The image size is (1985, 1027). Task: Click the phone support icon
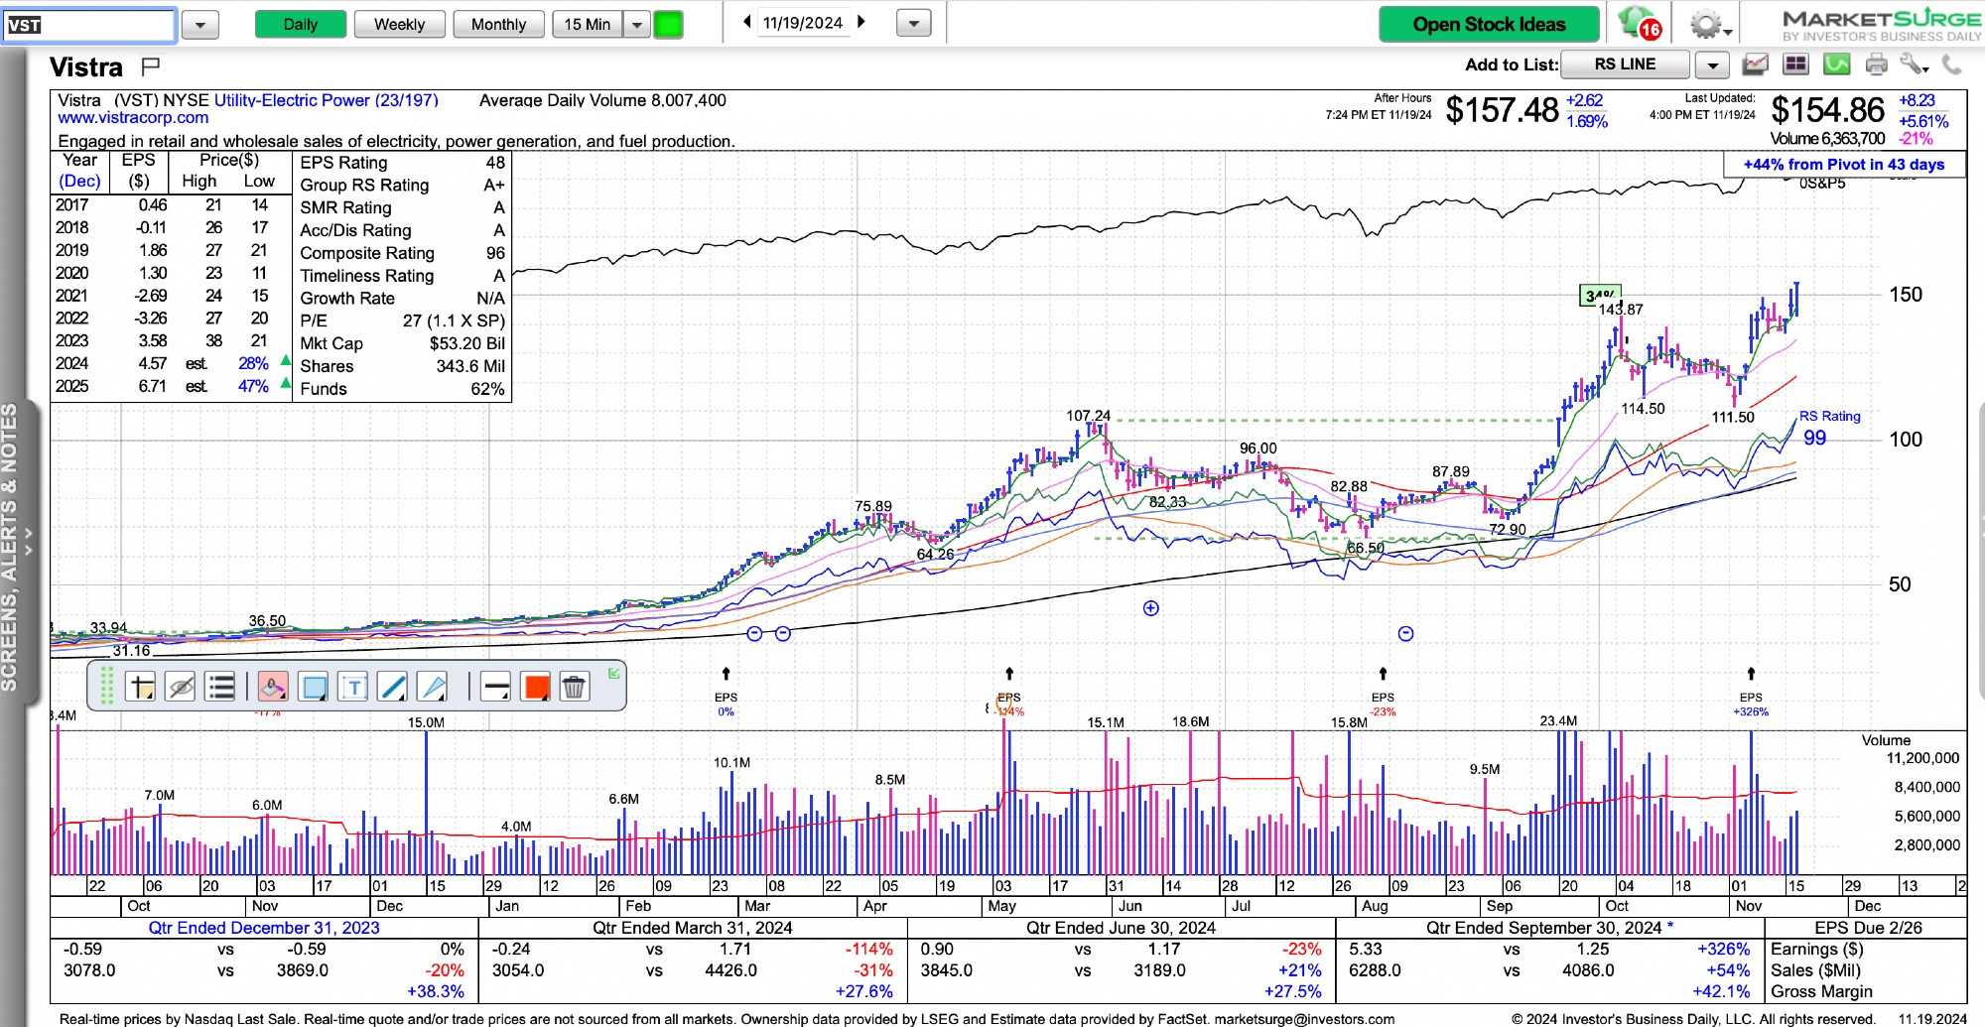coord(1952,65)
